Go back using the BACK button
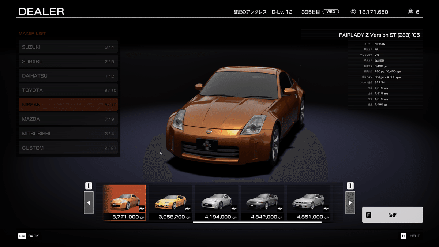This screenshot has height=247, width=439. [29, 236]
